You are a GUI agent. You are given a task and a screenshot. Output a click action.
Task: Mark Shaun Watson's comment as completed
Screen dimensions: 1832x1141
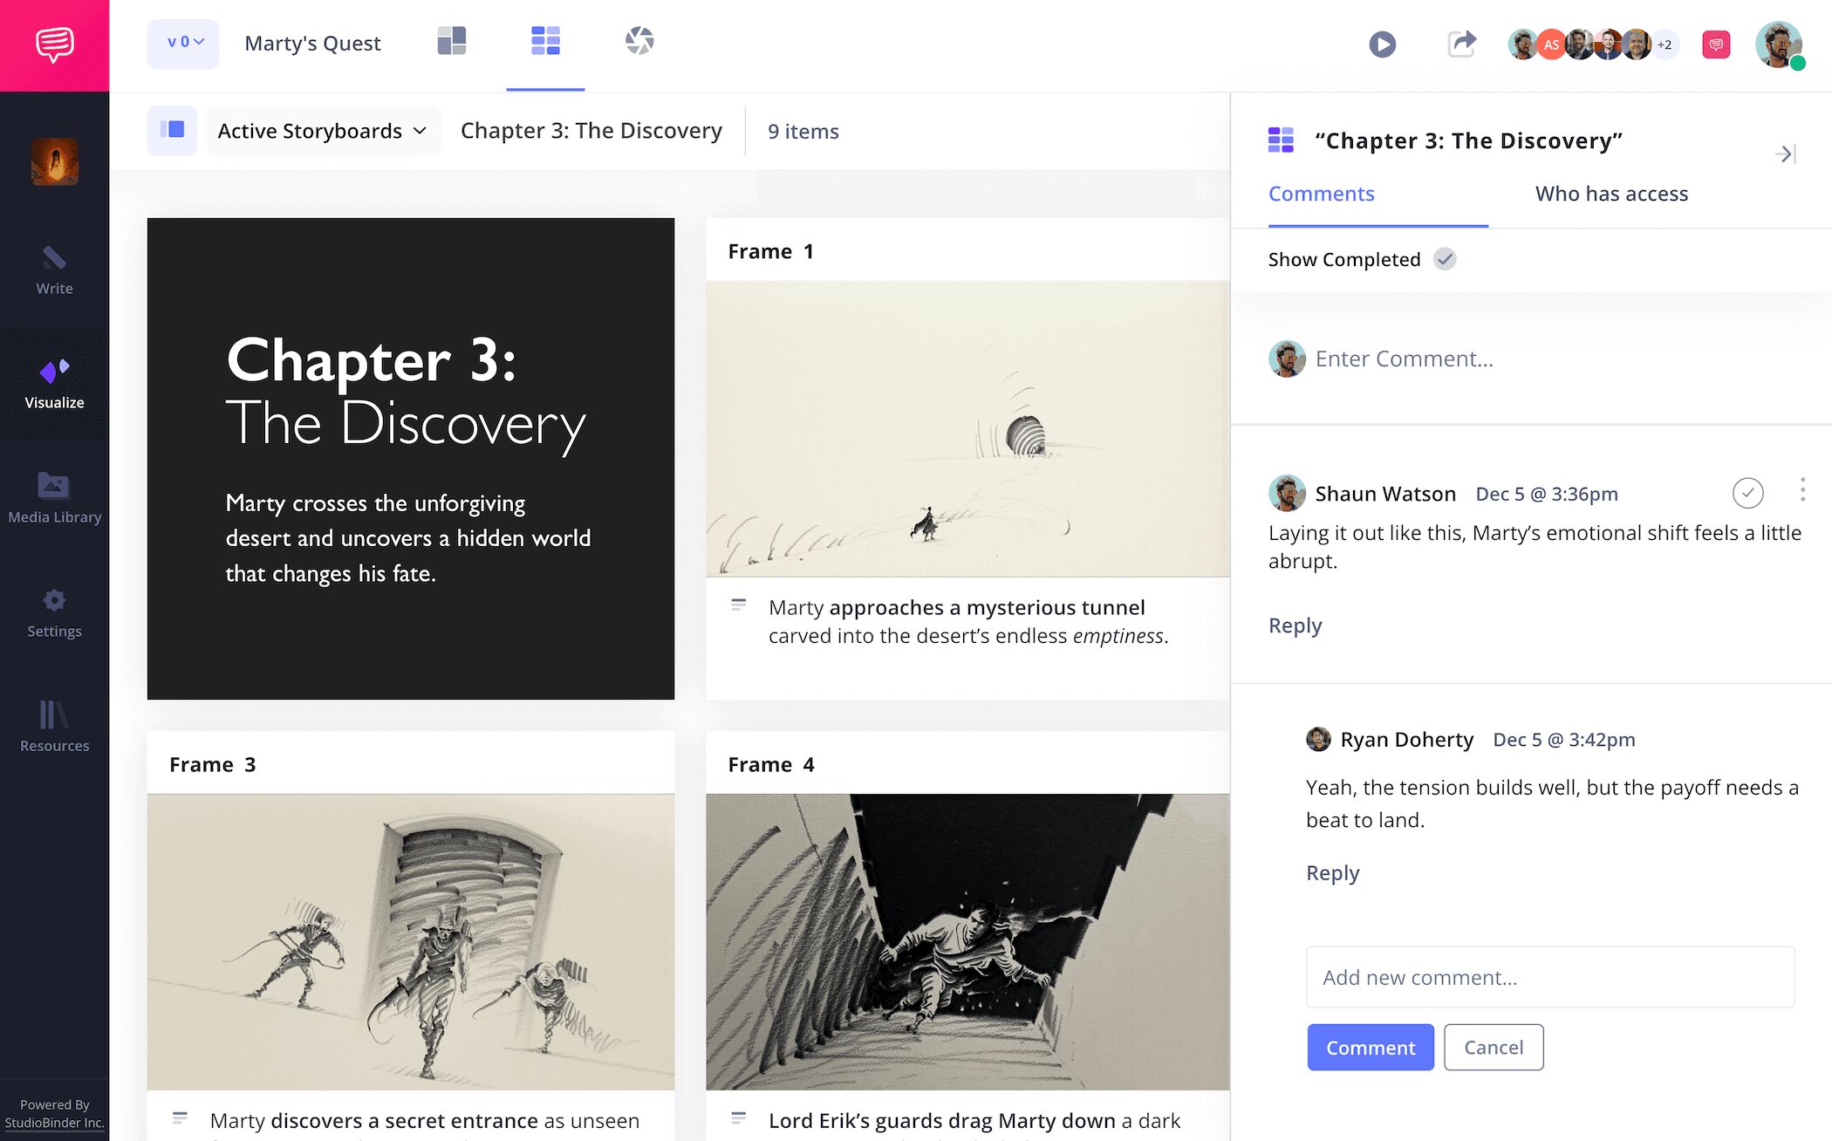(1747, 493)
